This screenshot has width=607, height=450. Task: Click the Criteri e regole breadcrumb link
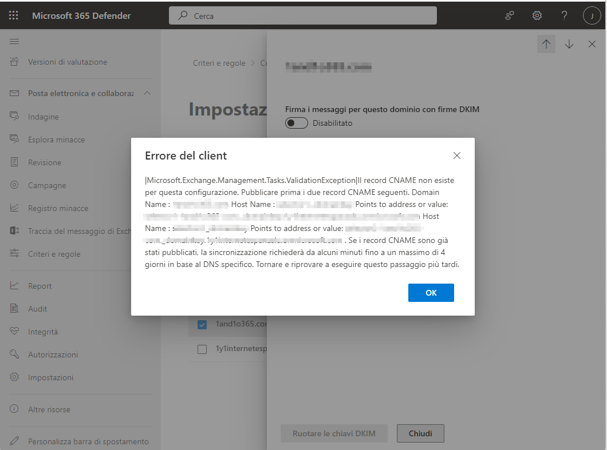219,63
